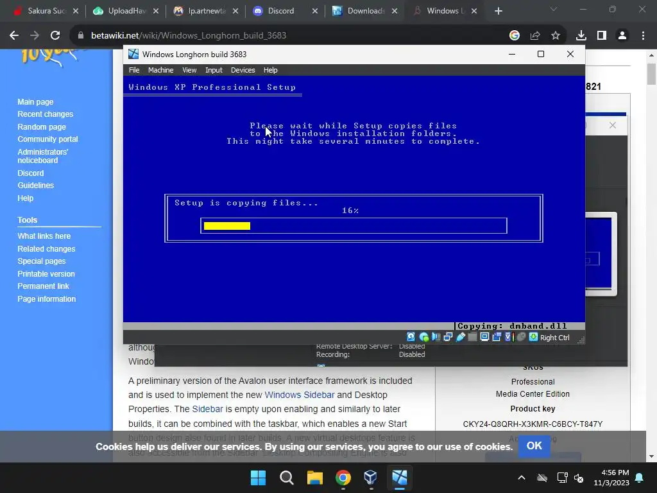Show hidden tray icons chevron
The height and width of the screenshot is (493, 657).
(x=522, y=478)
